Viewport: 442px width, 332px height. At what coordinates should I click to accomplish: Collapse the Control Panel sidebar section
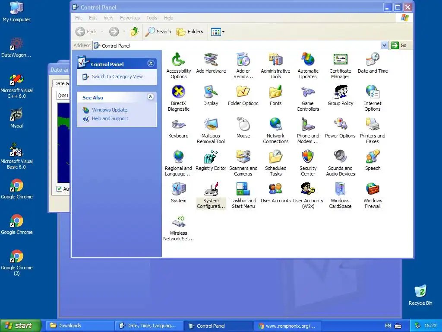click(x=151, y=64)
